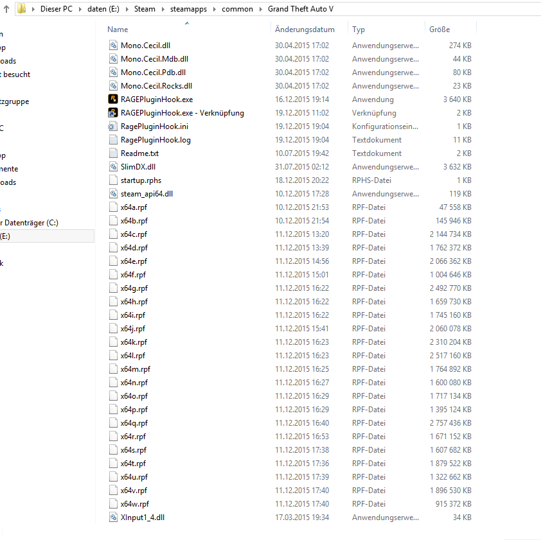Click the x64q.rpf file icon

pyautogui.click(x=113, y=422)
